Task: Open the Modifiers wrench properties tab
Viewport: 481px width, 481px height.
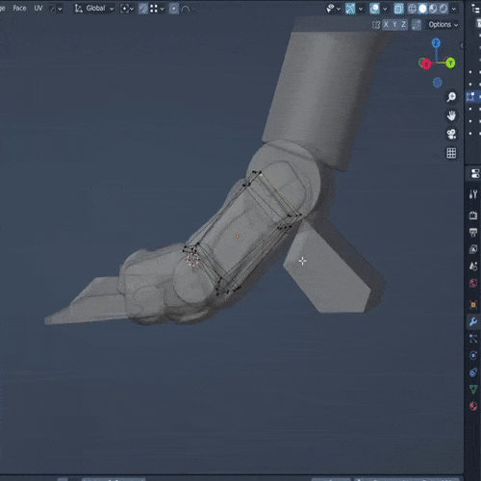Action: click(x=473, y=321)
